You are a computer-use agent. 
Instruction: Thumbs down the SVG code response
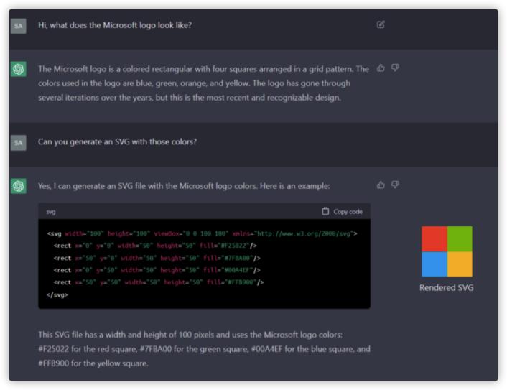[x=395, y=185]
